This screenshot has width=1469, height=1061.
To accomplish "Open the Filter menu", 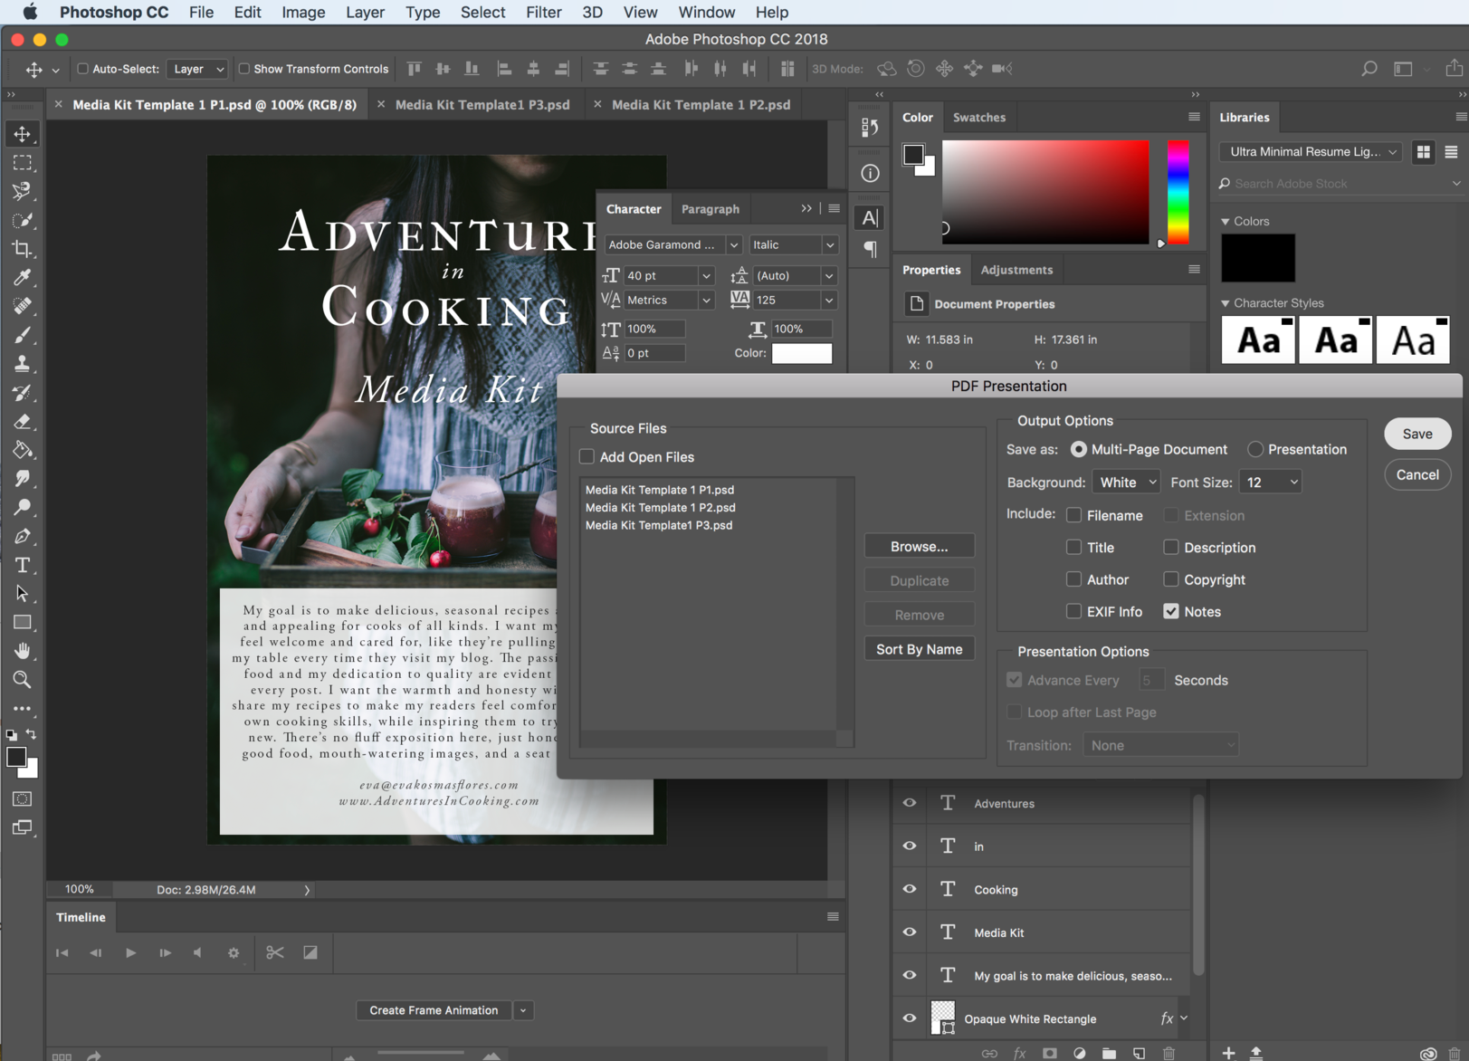I will pyautogui.click(x=543, y=13).
